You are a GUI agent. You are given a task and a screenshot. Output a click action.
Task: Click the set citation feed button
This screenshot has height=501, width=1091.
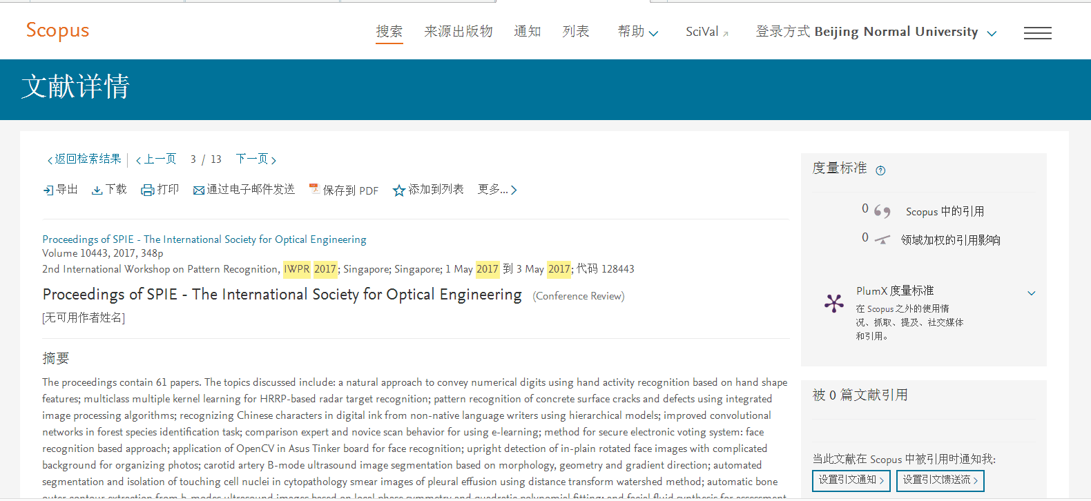(940, 480)
